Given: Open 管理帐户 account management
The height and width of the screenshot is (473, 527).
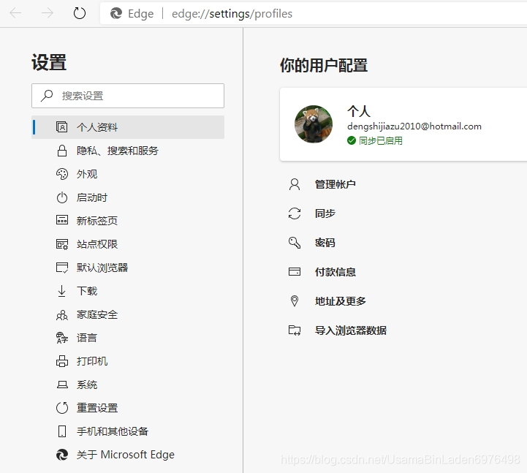Looking at the screenshot, I should click(335, 184).
